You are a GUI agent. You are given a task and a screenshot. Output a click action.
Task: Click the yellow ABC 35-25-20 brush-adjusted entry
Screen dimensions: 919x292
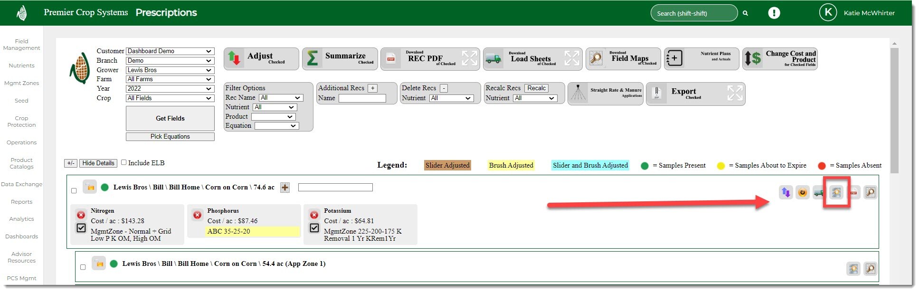(253, 231)
